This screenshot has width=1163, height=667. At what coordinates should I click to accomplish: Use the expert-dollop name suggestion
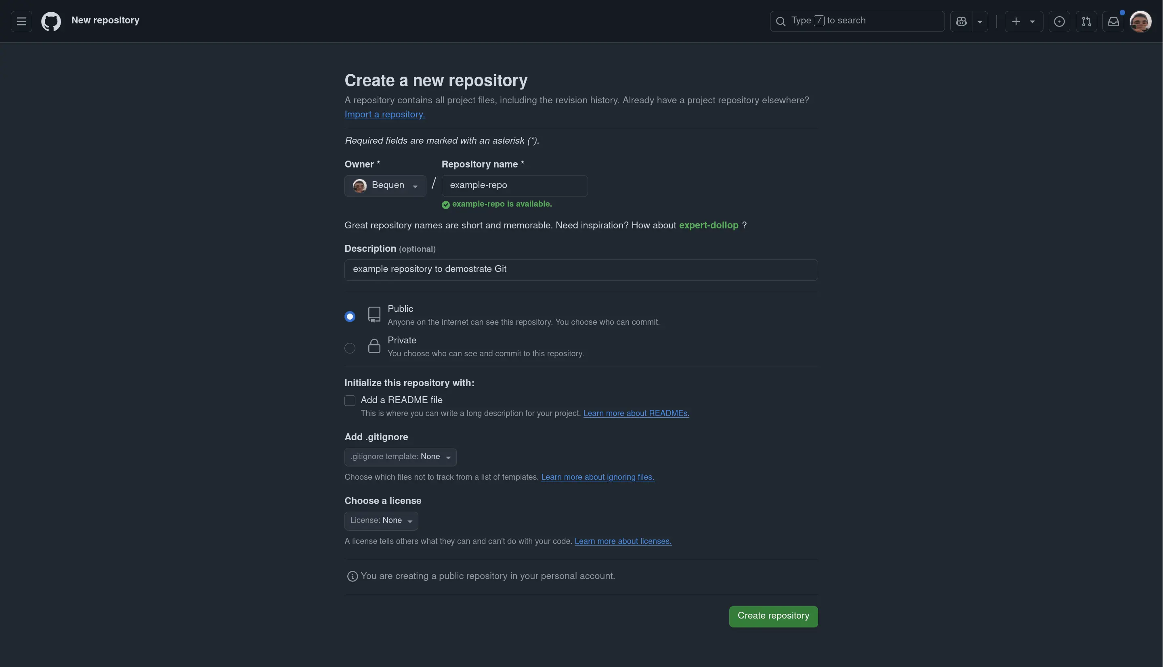click(x=708, y=226)
